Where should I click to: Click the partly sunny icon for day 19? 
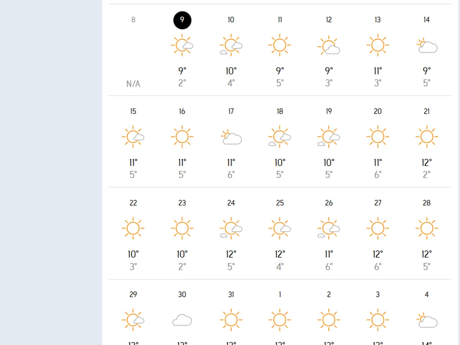pos(329,137)
